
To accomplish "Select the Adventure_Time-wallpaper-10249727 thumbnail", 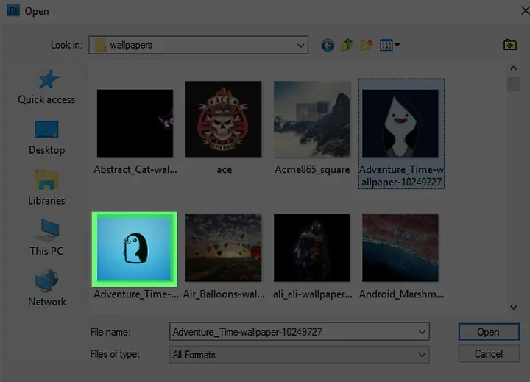I will point(400,123).
